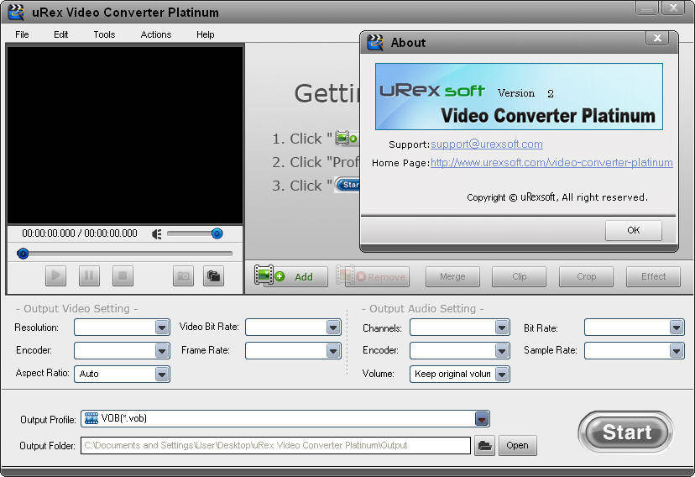Screen dimensions: 695x477
Task: Open the File menu
Action: click(x=22, y=34)
